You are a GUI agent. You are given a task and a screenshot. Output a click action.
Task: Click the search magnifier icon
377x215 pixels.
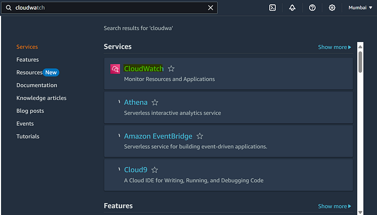(x=9, y=8)
